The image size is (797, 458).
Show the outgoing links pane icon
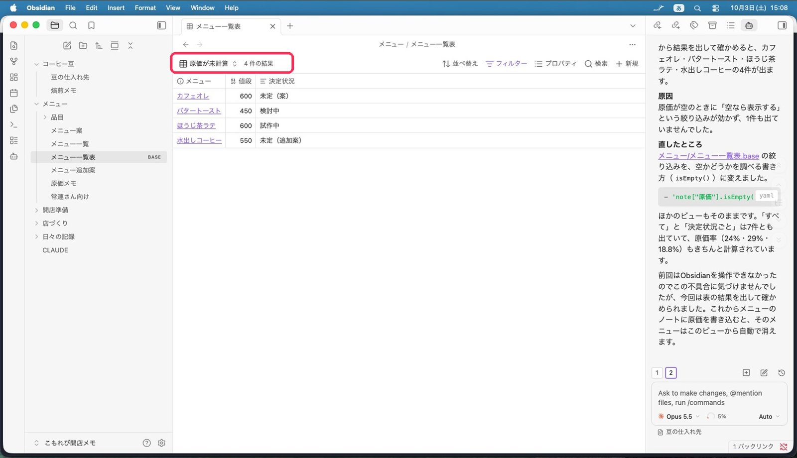coord(676,25)
